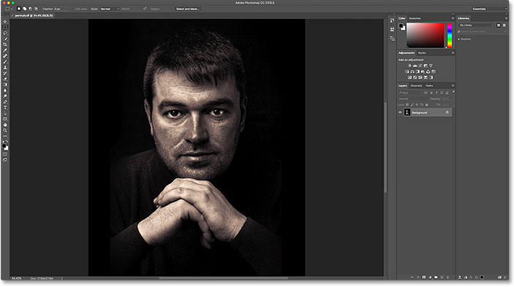Select the Pen tool
The width and height of the screenshot is (515, 287).
click(x=5, y=102)
